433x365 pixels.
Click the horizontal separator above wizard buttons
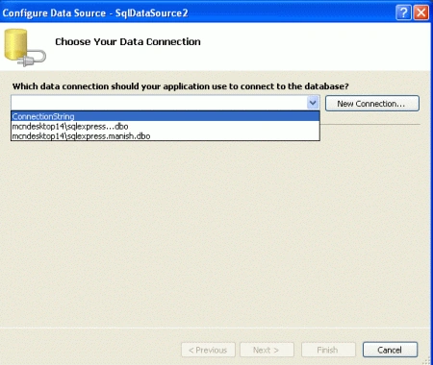pos(215,328)
